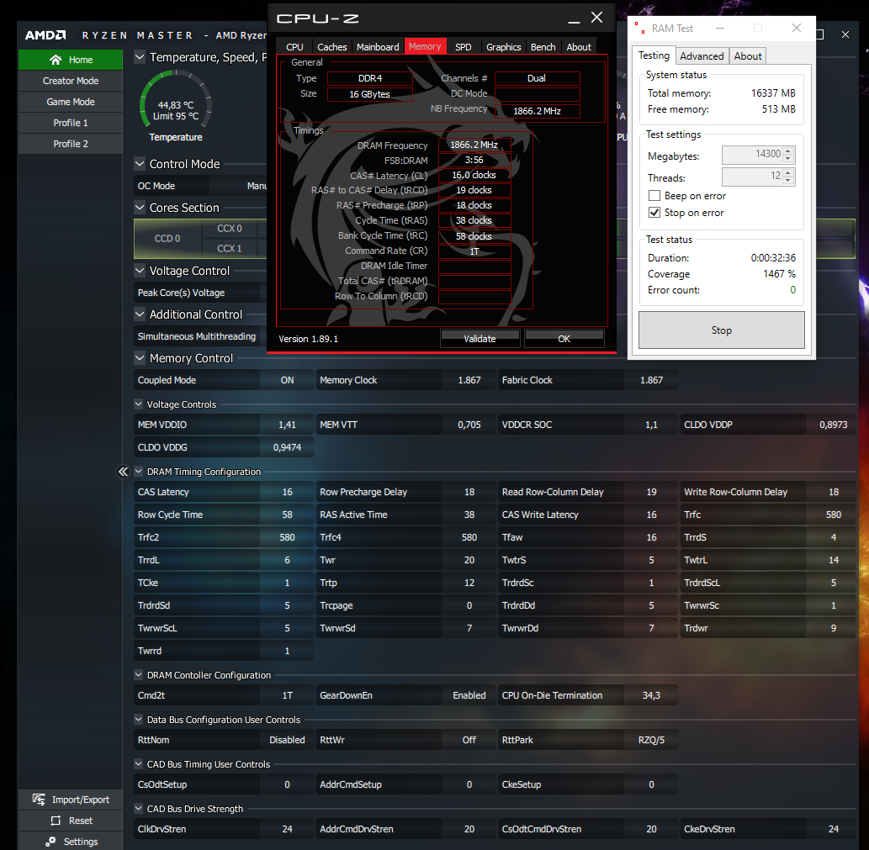Image resolution: width=869 pixels, height=850 pixels.
Task: Open About tab in RAM Test
Action: point(748,56)
